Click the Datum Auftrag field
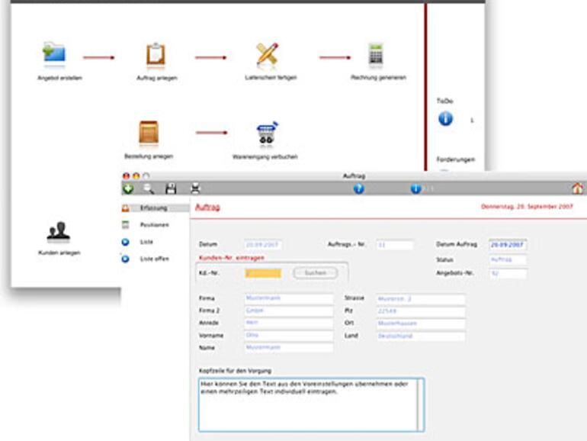Screen dimensions: 587x441 (508, 245)
